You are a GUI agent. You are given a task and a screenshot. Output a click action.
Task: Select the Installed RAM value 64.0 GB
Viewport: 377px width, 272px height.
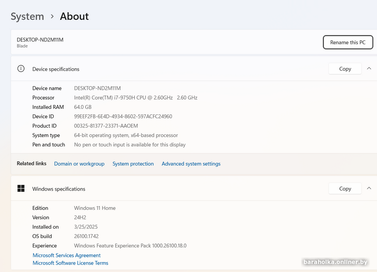[83, 107]
